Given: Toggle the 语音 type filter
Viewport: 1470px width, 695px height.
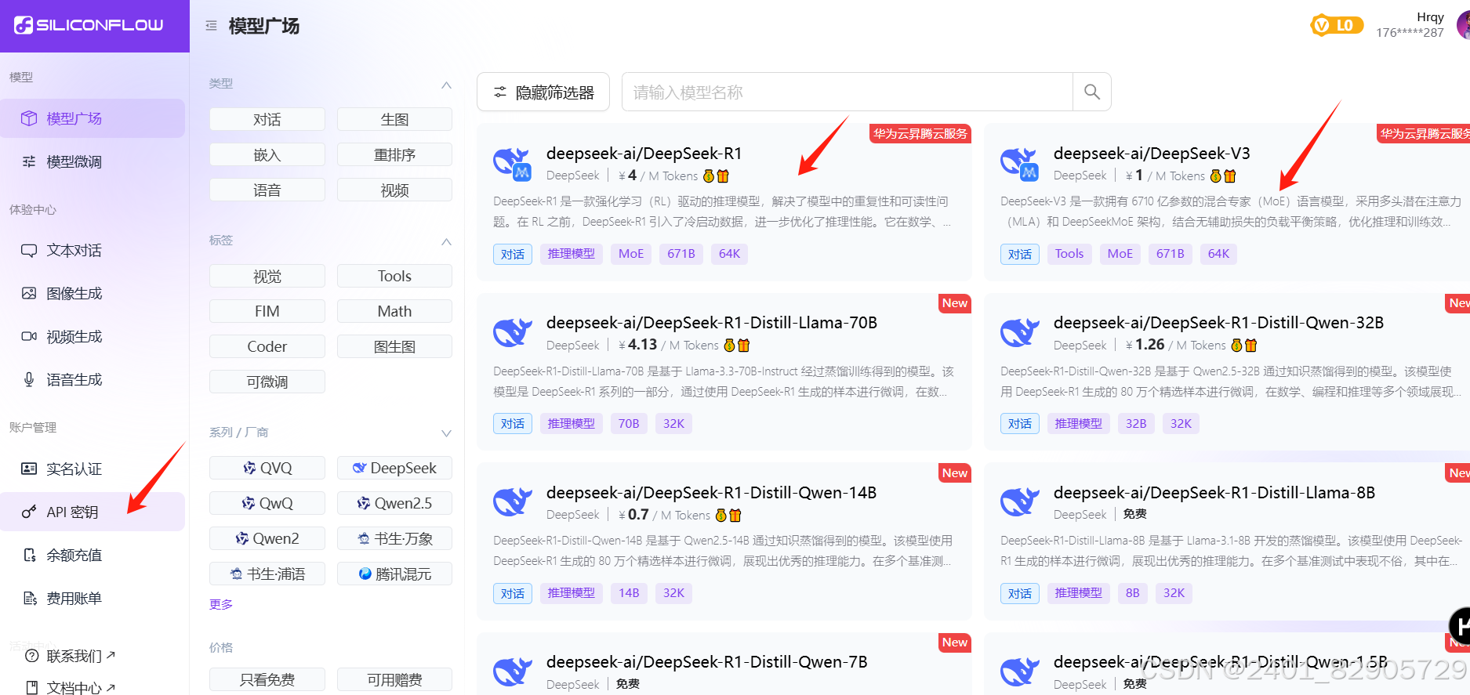Looking at the screenshot, I should [267, 190].
